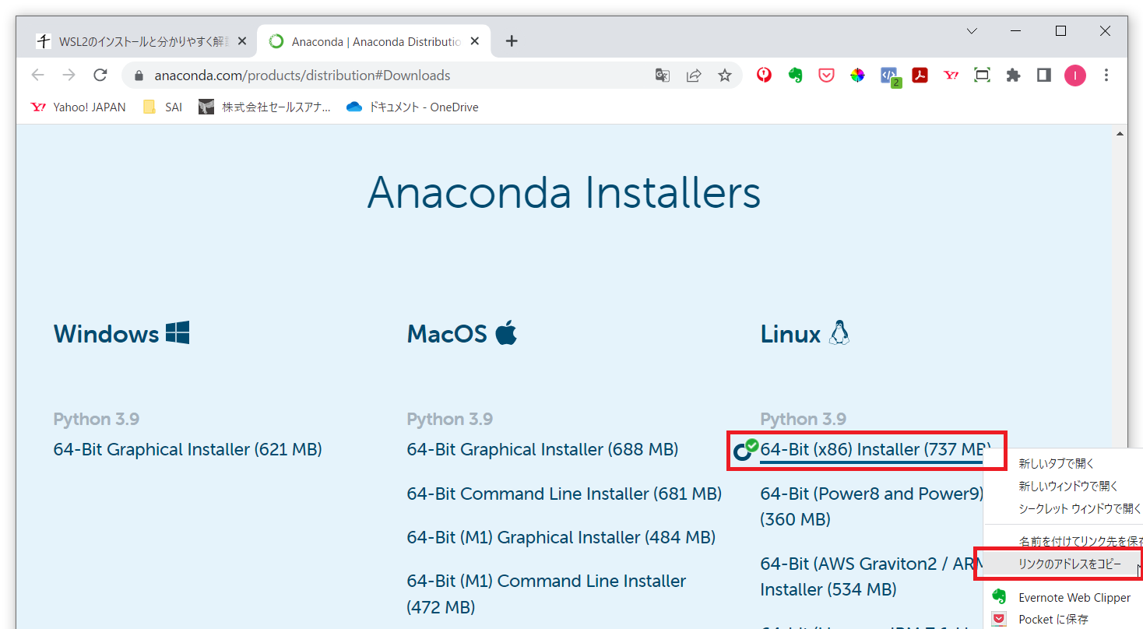
Task: Open the Adobe Acrobat extension icon
Action: click(920, 76)
